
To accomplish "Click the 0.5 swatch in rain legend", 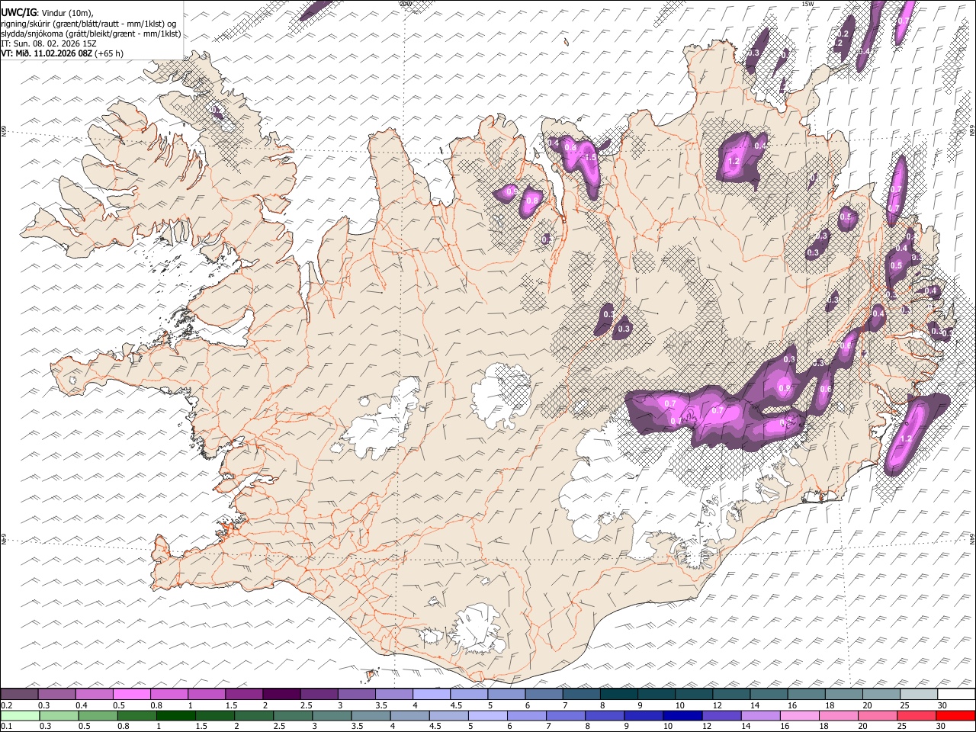I will point(98,715).
